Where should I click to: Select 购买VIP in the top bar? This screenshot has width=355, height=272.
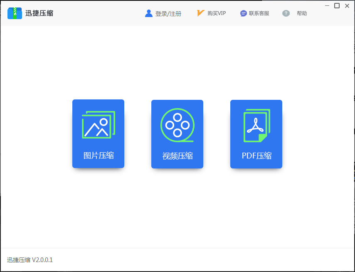(217, 13)
